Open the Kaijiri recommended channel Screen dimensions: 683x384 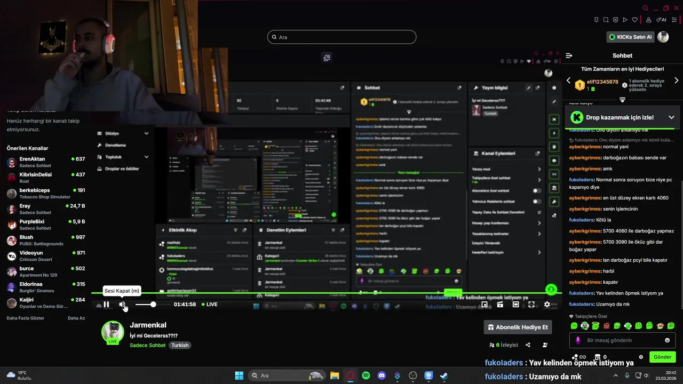45,303
